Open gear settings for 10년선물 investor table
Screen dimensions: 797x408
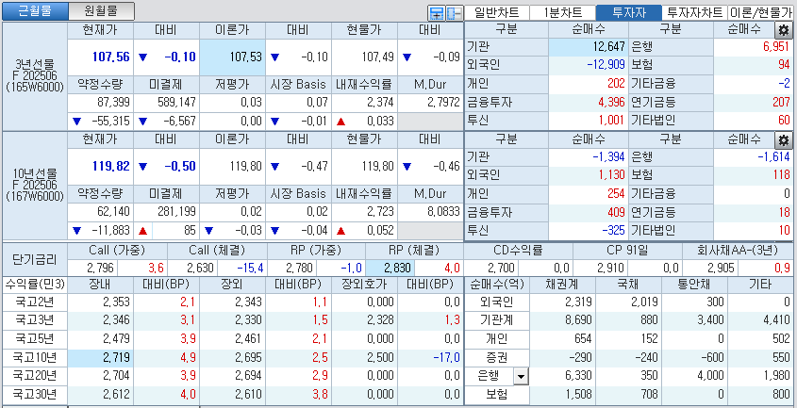coord(783,139)
